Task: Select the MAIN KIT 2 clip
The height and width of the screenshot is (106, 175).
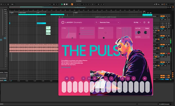Action: (41, 23)
